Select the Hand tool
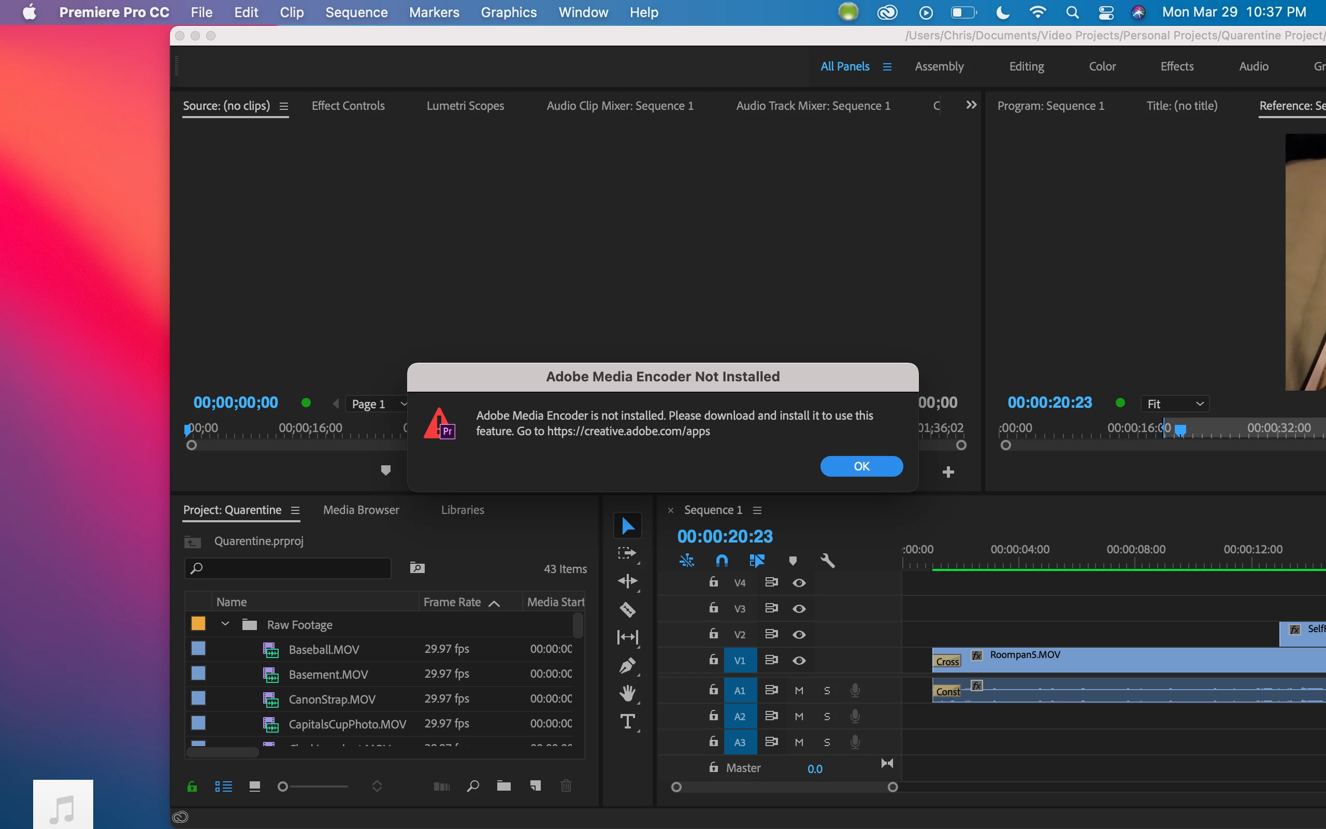The width and height of the screenshot is (1326, 829). pyautogui.click(x=627, y=694)
